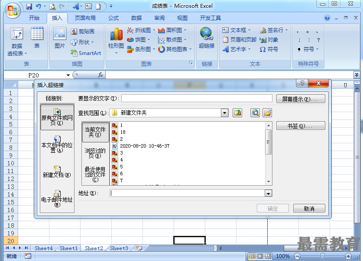
Task: Insert a Table from the ribbon
Action: point(37,38)
